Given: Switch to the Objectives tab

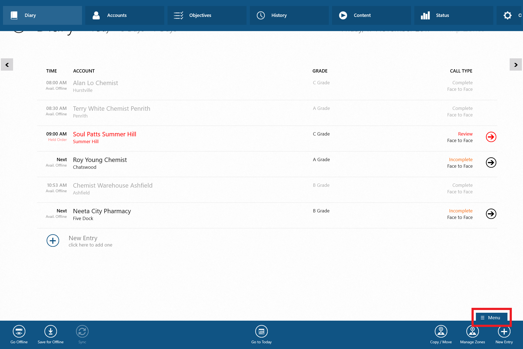Looking at the screenshot, I should click(207, 15).
